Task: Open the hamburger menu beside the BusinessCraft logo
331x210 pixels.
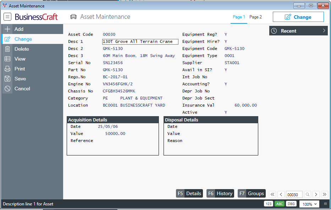Action: [7, 17]
